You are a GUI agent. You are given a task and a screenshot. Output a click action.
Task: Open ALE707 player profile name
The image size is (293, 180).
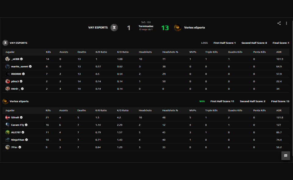click(x=16, y=132)
